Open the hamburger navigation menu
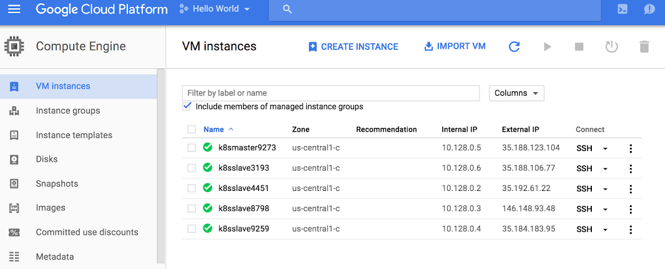The image size is (665, 269). 14,9
